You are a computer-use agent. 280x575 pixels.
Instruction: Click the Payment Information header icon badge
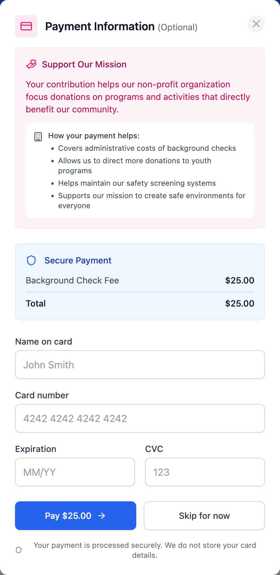26,26
